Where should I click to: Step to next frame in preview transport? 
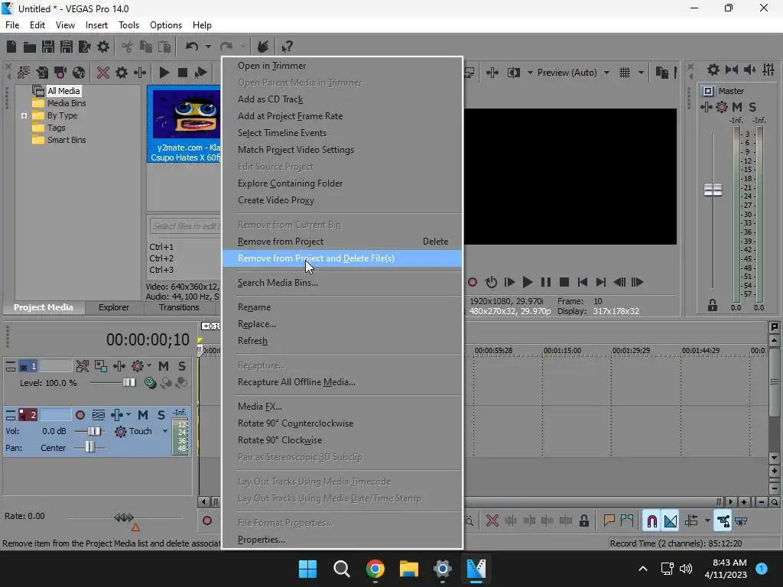[637, 283]
